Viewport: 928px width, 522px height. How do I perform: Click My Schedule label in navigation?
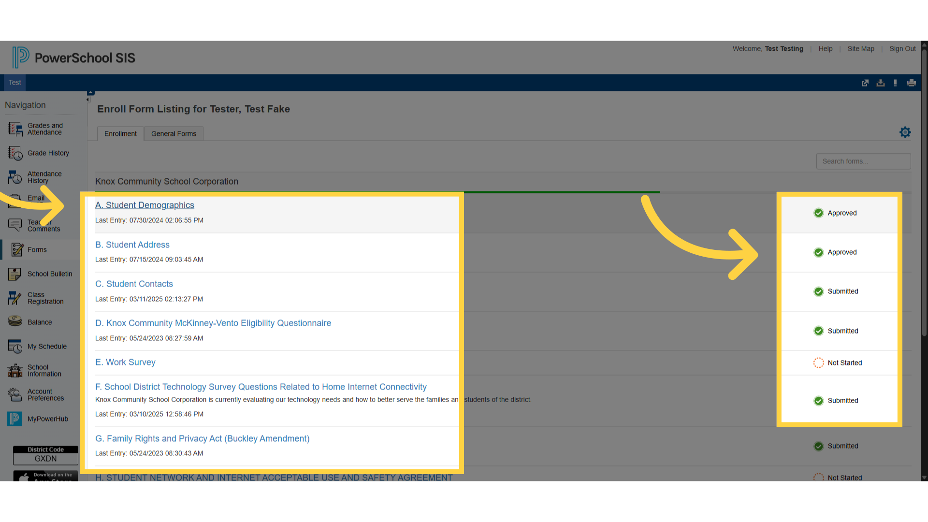pos(47,347)
